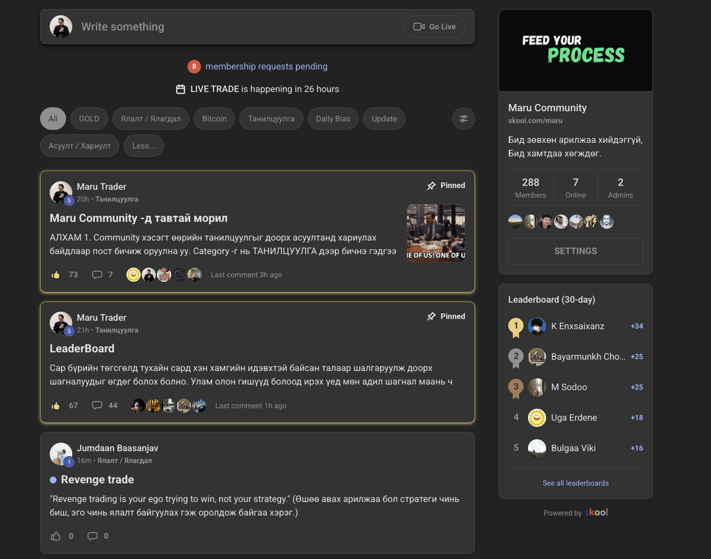The width and height of the screenshot is (711, 559).
Task: Collapse categories with the Less... chip
Action: click(143, 146)
